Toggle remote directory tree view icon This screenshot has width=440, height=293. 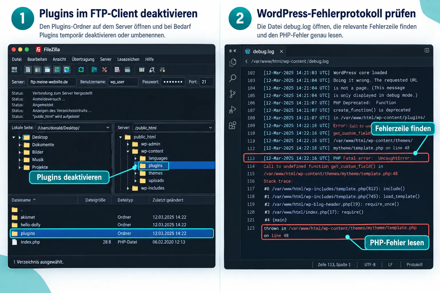(x=48, y=70)
